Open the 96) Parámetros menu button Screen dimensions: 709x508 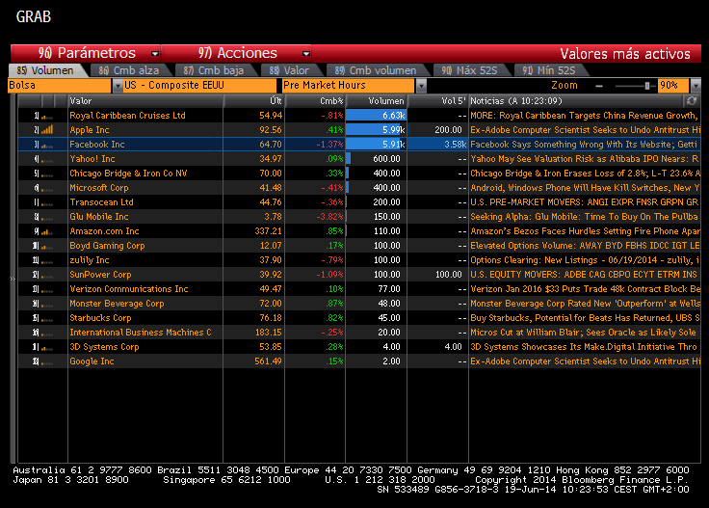tap(86, 53)
